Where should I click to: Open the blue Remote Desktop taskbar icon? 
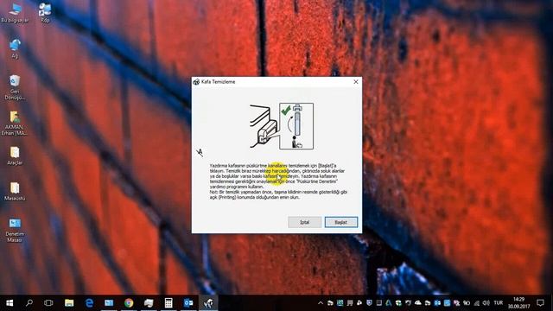[x=109, y=303]
